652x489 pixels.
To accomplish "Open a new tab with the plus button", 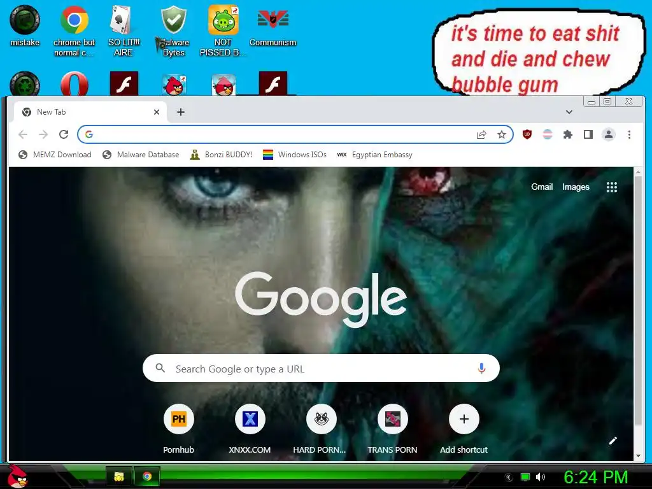I will (180, 112).
